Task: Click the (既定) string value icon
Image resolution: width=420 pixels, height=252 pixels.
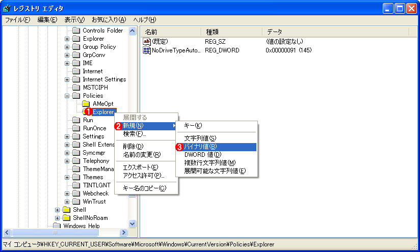Action: coord(146,41)
